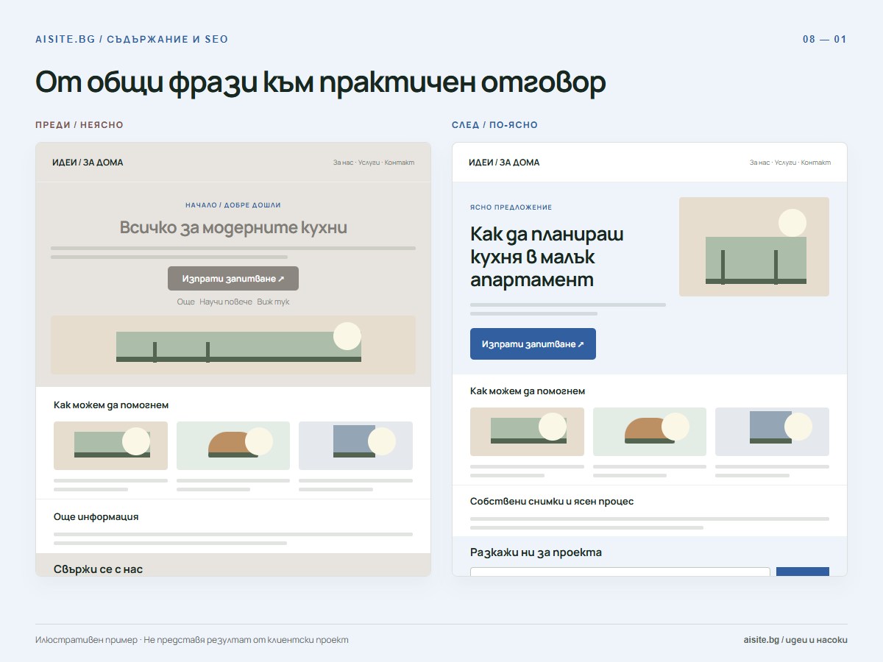Click "ИДЕИ / ЗА ДОМА" logo in Преди mockup
Screen dimensions: 883x662
click(88, 163)
